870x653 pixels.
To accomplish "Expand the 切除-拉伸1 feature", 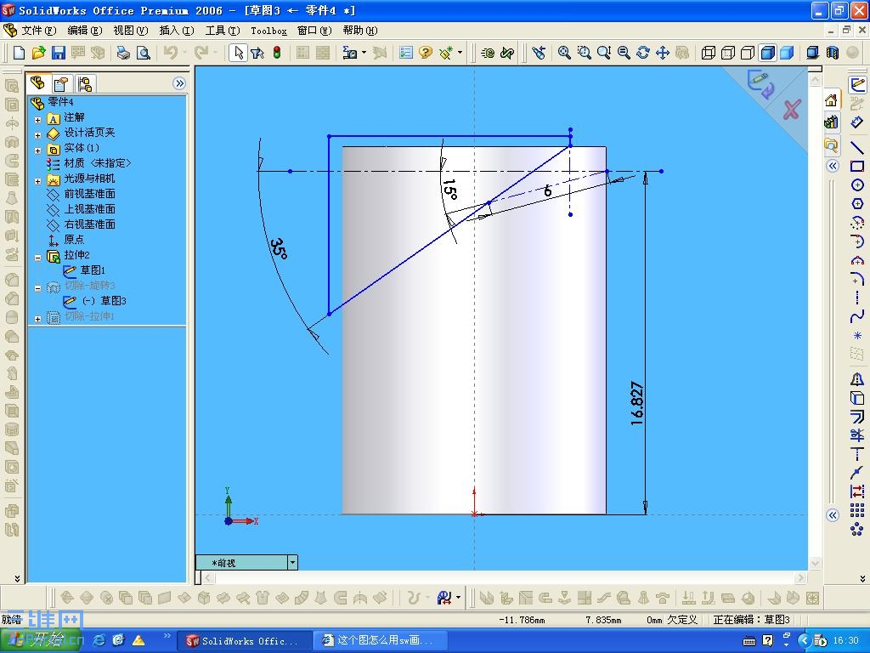I will (x=37, y=319).
